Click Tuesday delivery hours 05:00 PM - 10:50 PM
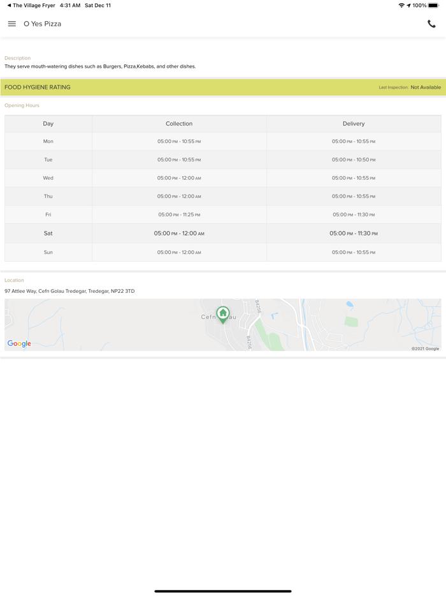 (354, 160)
